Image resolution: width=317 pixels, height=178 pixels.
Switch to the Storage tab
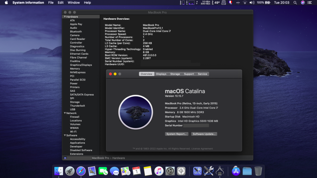[175, 74]
